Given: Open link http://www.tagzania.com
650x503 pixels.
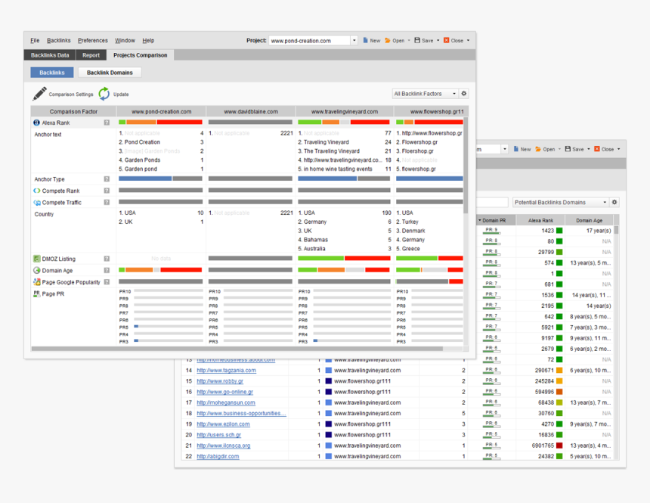Looking at the screenshot, I should click(226, 370).
